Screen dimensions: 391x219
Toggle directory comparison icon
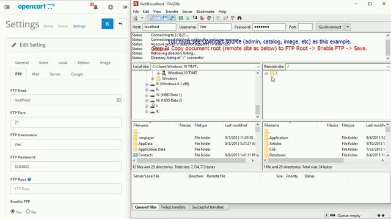pyautogui.click(x=225, y=18)
